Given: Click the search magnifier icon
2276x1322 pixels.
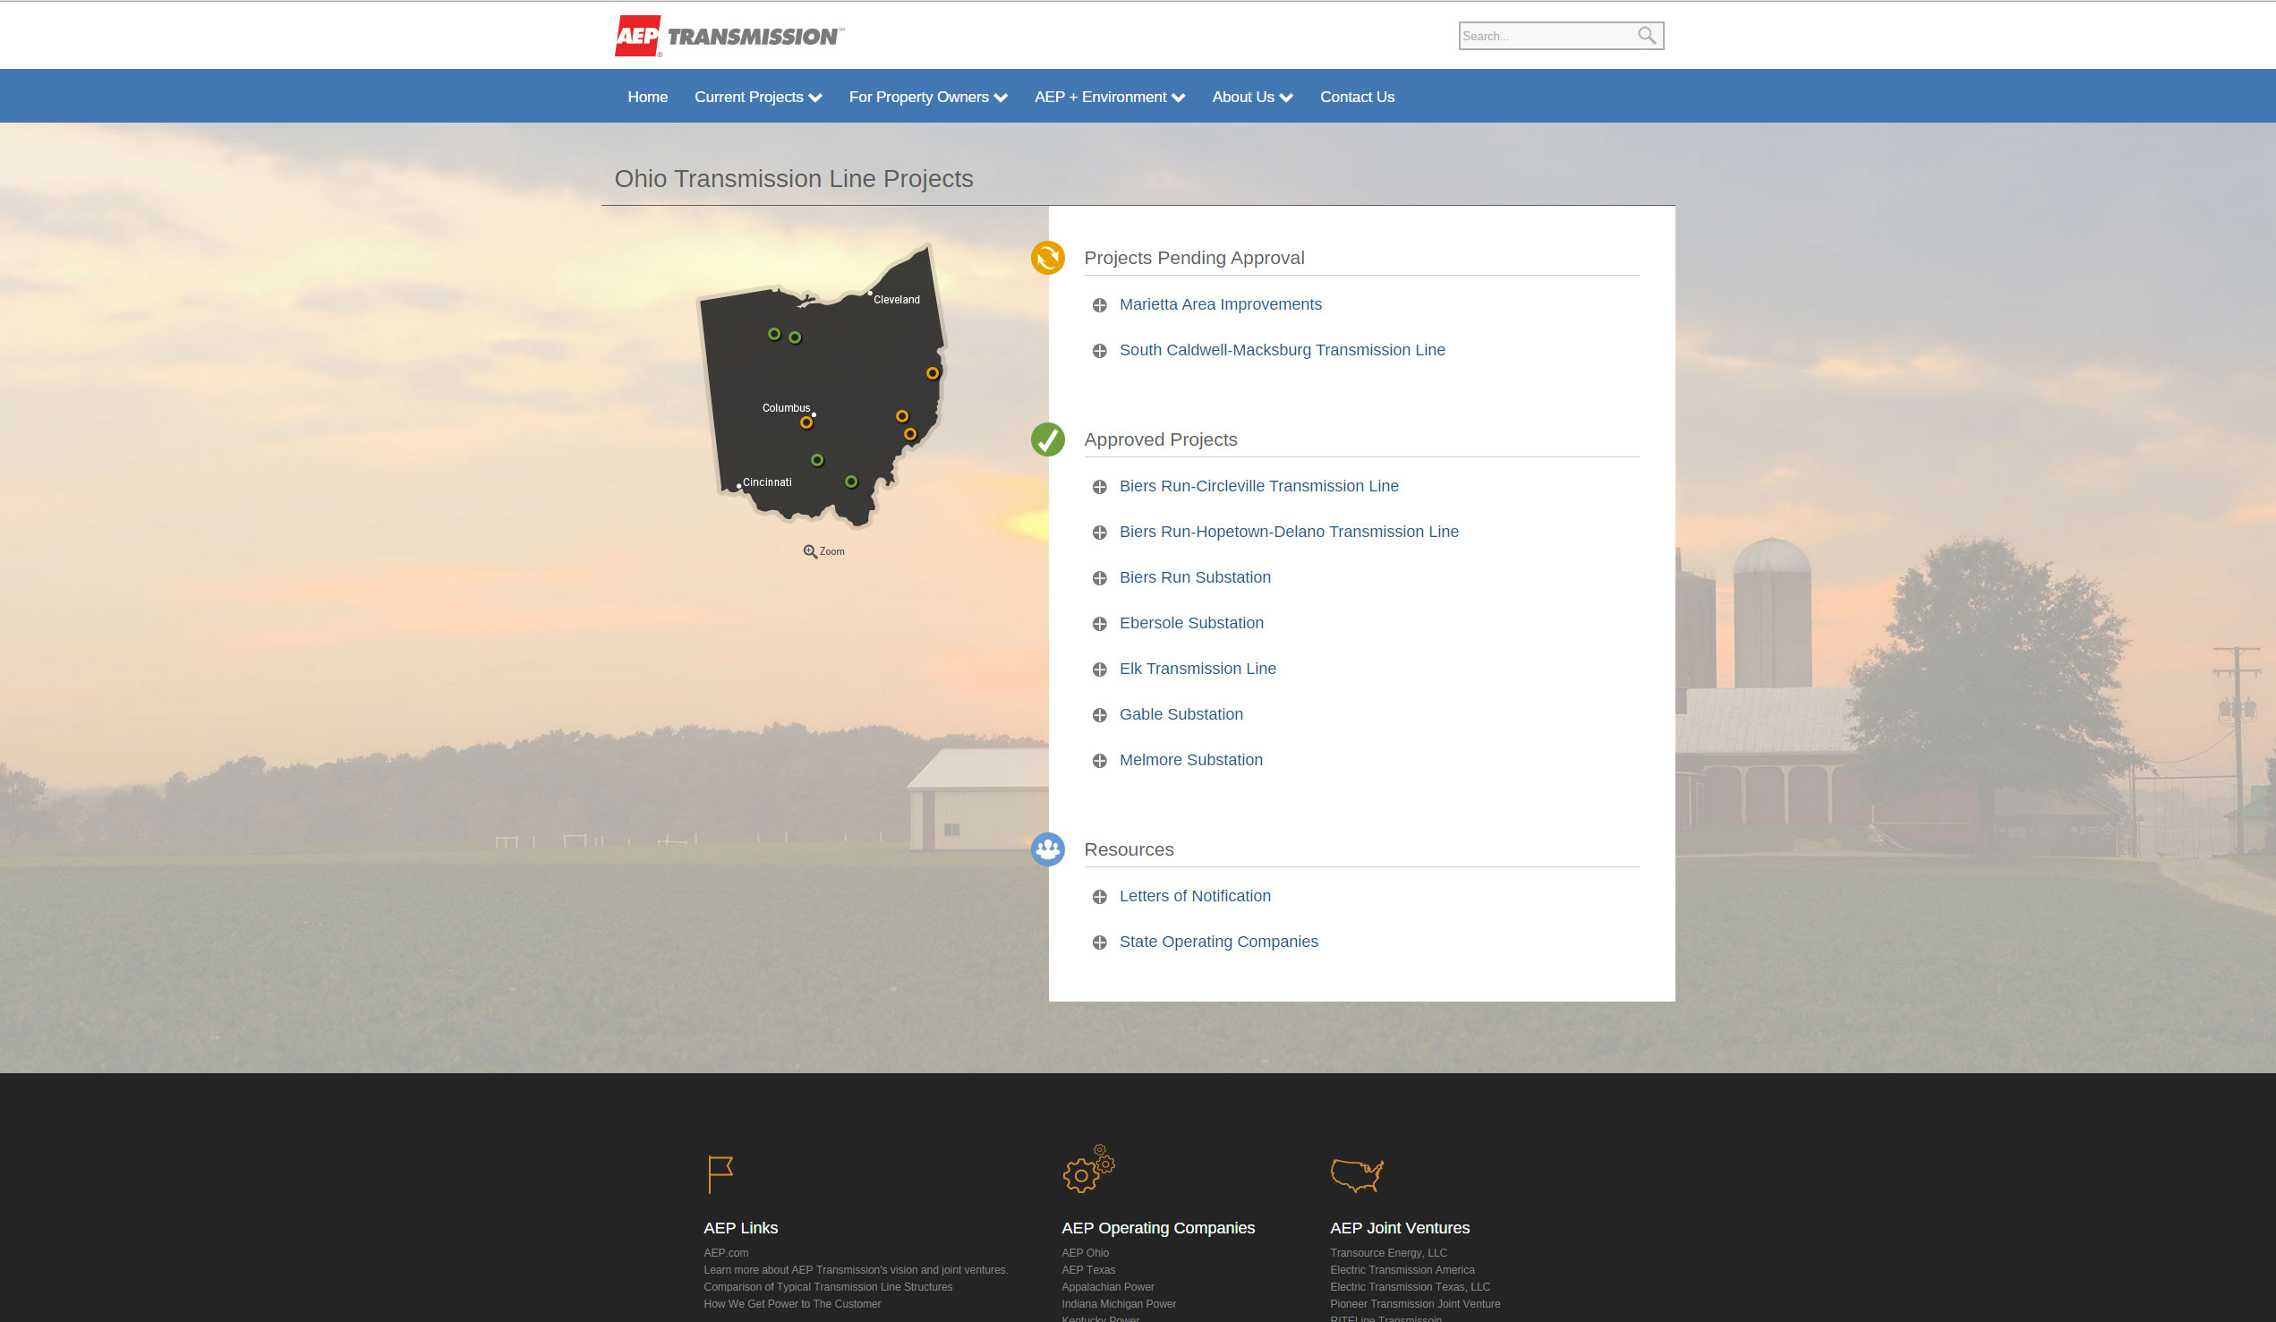Looking at the screenshot, I should (1647, 35).
